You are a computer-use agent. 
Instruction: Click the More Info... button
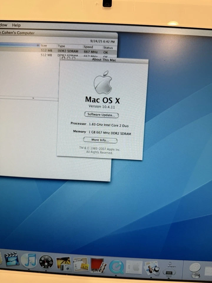pyautogui.click(x=100, y=140)
